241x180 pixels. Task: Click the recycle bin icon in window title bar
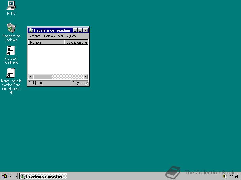[x=31, y=30]
